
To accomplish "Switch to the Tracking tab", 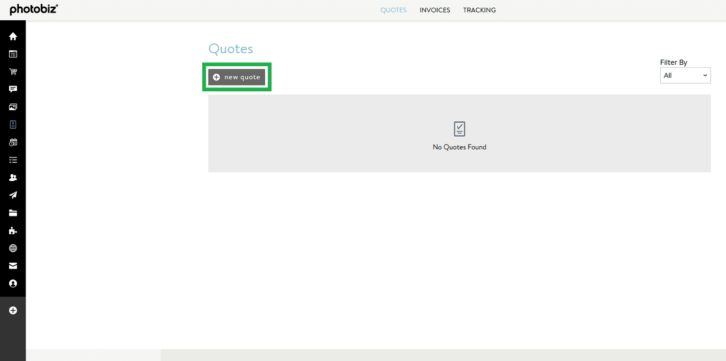I will [x=479, y=10].
